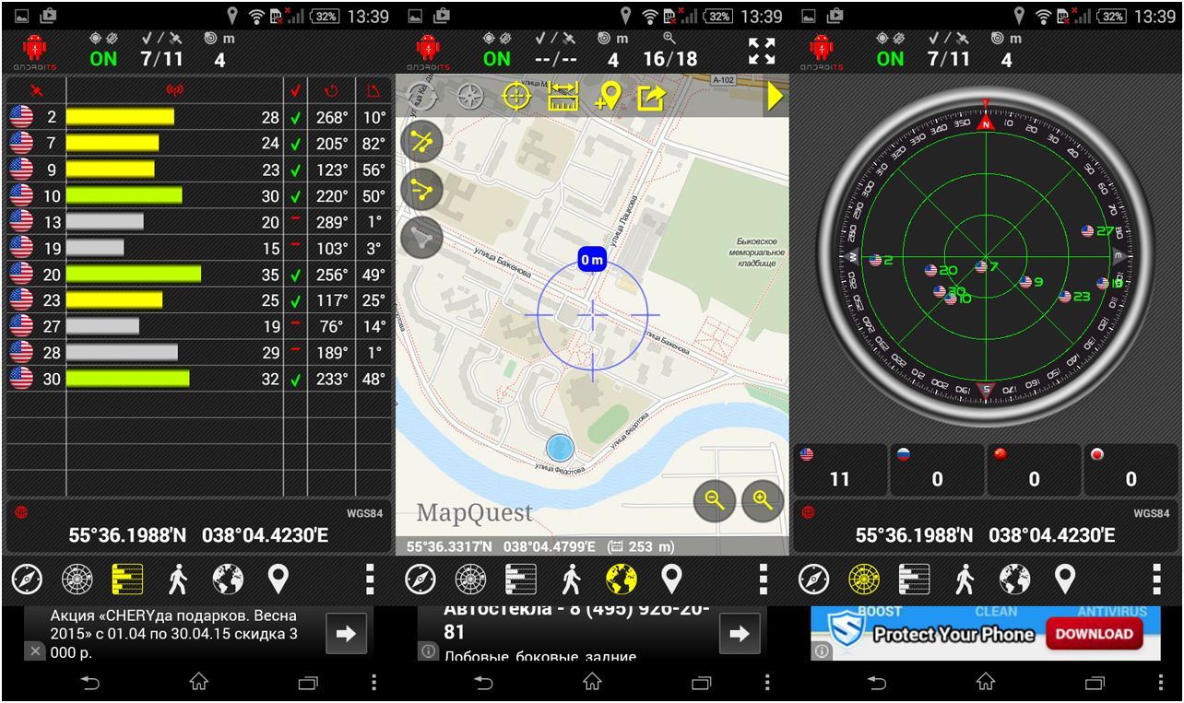This screenshot has width=1184, height=703.
Task: Expand the map toolbar with yellow arrow
Action: click(776, 97)
